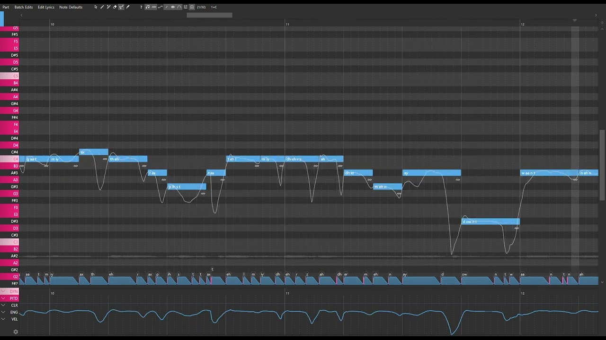Viewport: 606px width, 340px height.
Task: Select the multi-edit magic pencil tool
Action: (108, 7)
